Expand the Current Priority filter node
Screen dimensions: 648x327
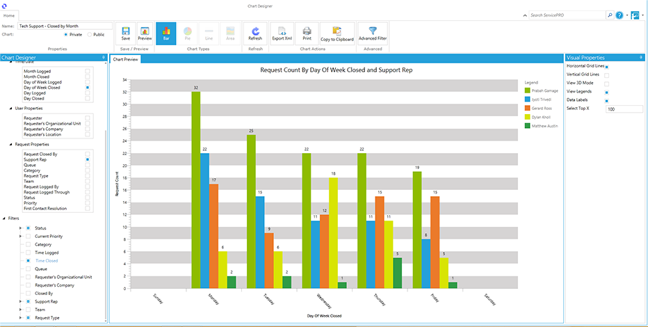click(20, 236)
